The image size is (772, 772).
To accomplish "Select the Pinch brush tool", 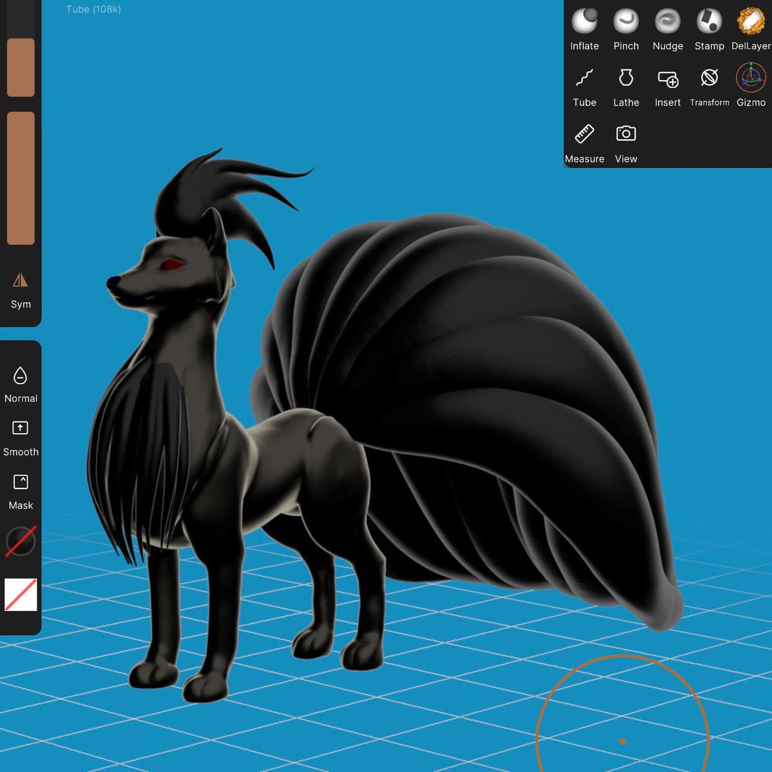I will [x=626, y=29].
